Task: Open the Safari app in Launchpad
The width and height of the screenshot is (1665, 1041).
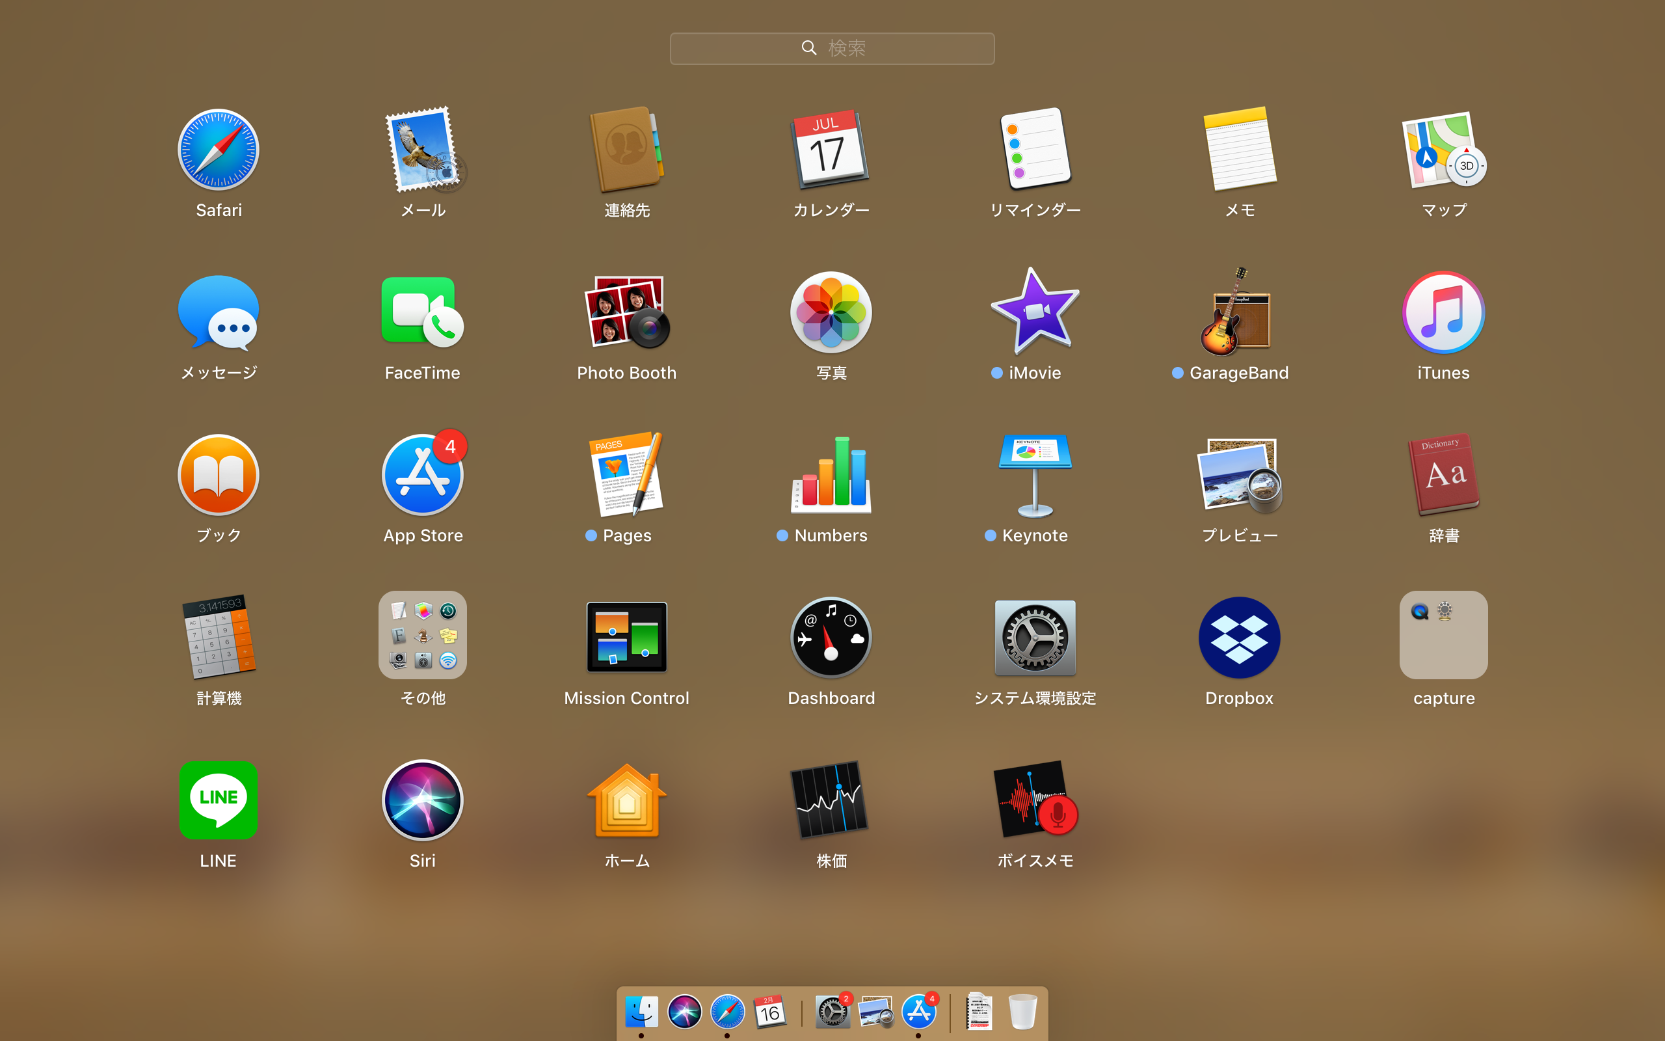Action: click(x=218, y=150)
